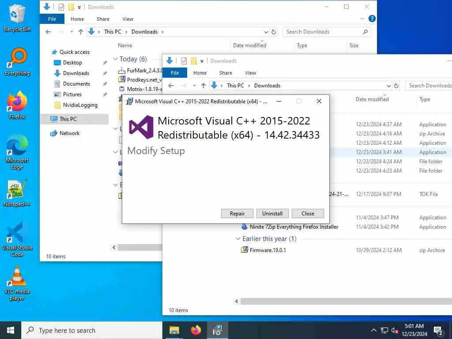
Task: Open the View tab in front Downloads window
Action: pyautogui.click(x=250, y=73)
